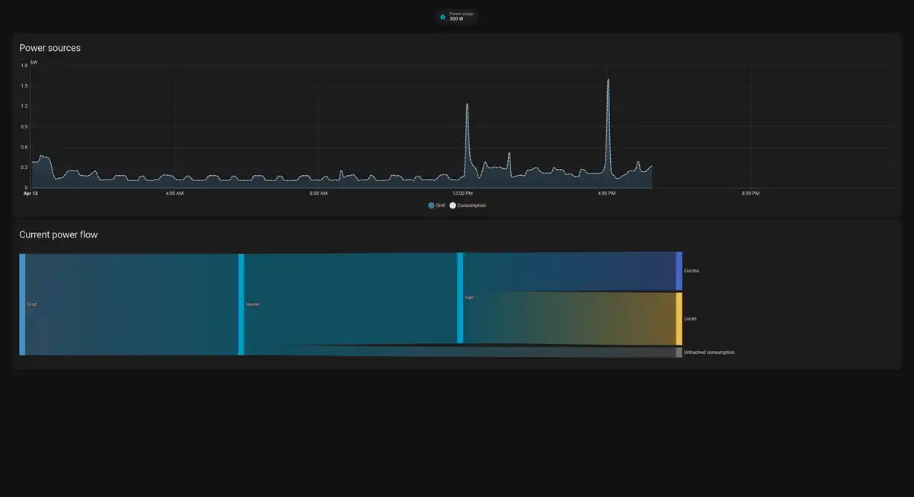Click the flow band between Grid and Home

coord(129,304)
